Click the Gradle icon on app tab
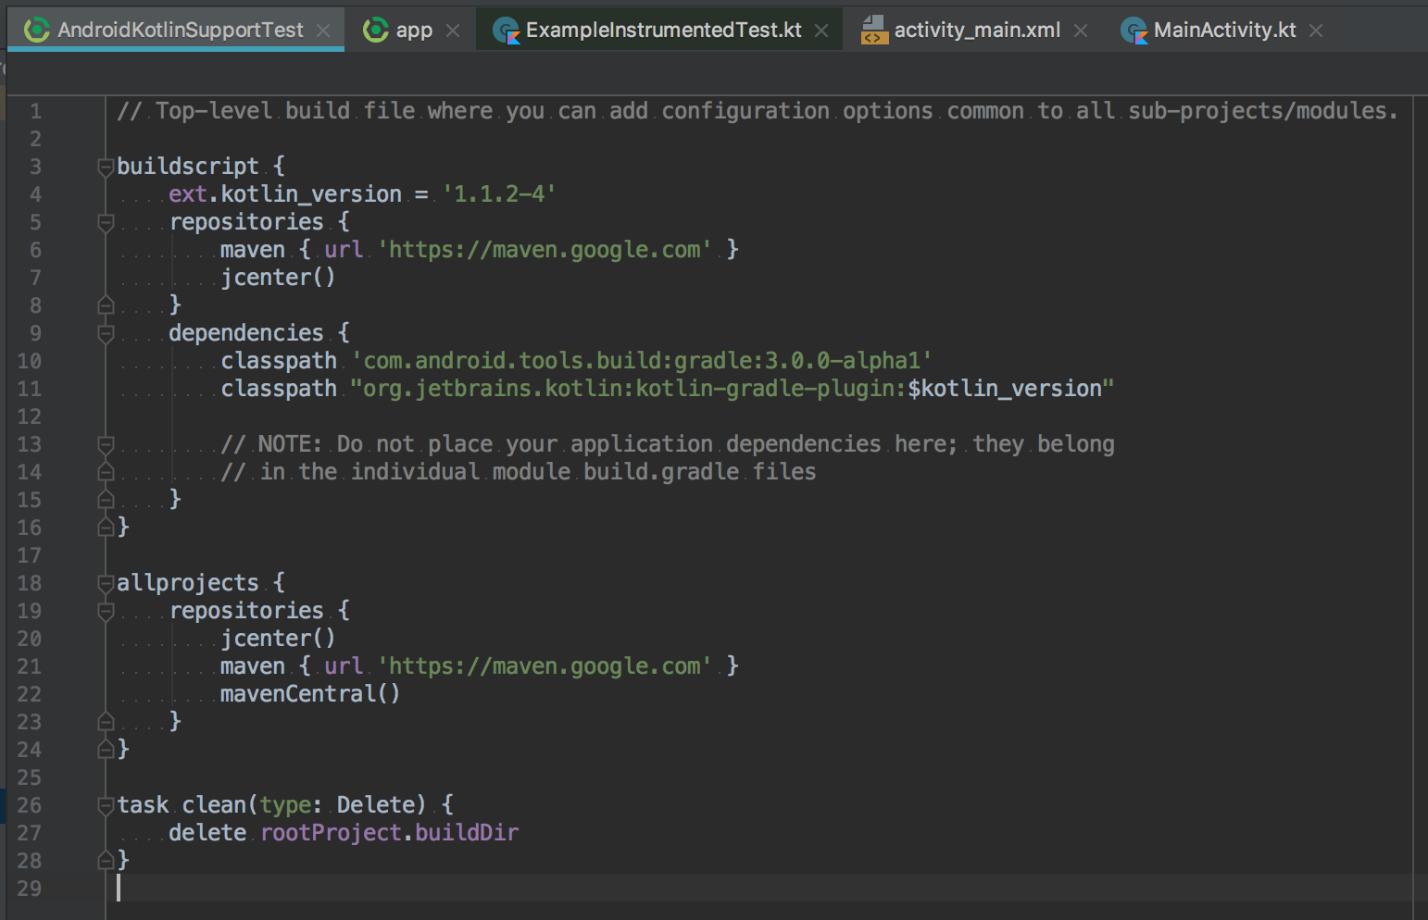 click(376, 30)
